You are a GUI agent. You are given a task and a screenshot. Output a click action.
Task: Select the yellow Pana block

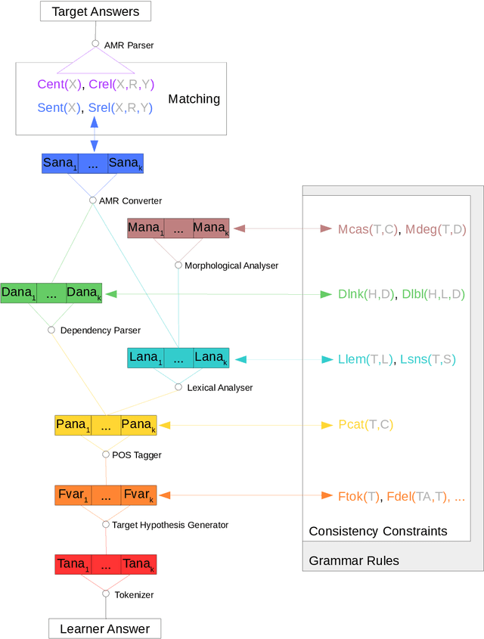tap(106, 425)
